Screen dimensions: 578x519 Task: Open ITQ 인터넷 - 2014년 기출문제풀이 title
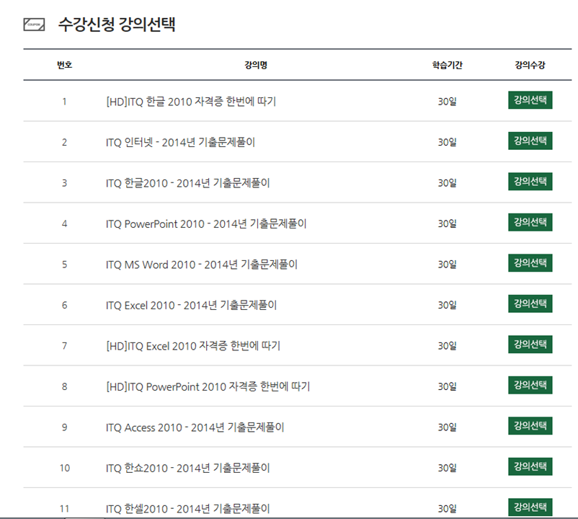(180, 142)
